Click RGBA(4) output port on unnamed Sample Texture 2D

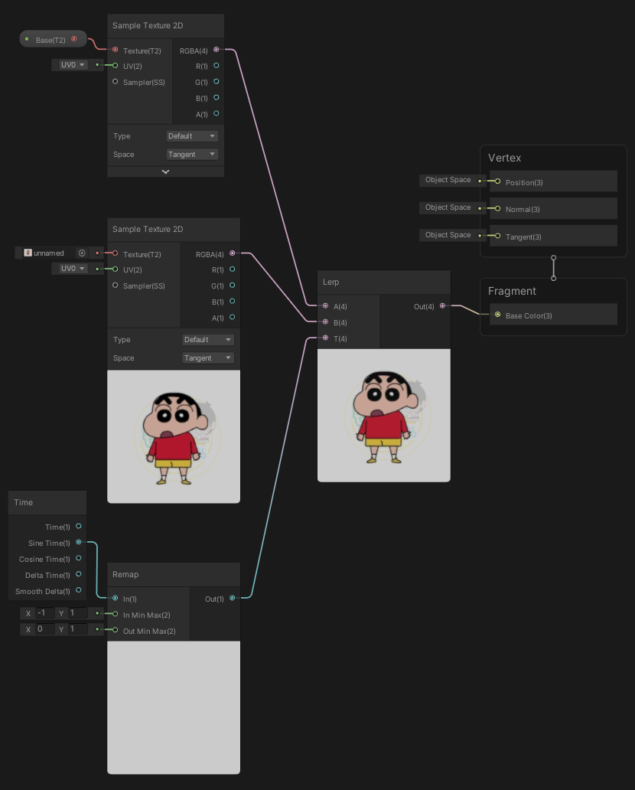pos(232,253)
